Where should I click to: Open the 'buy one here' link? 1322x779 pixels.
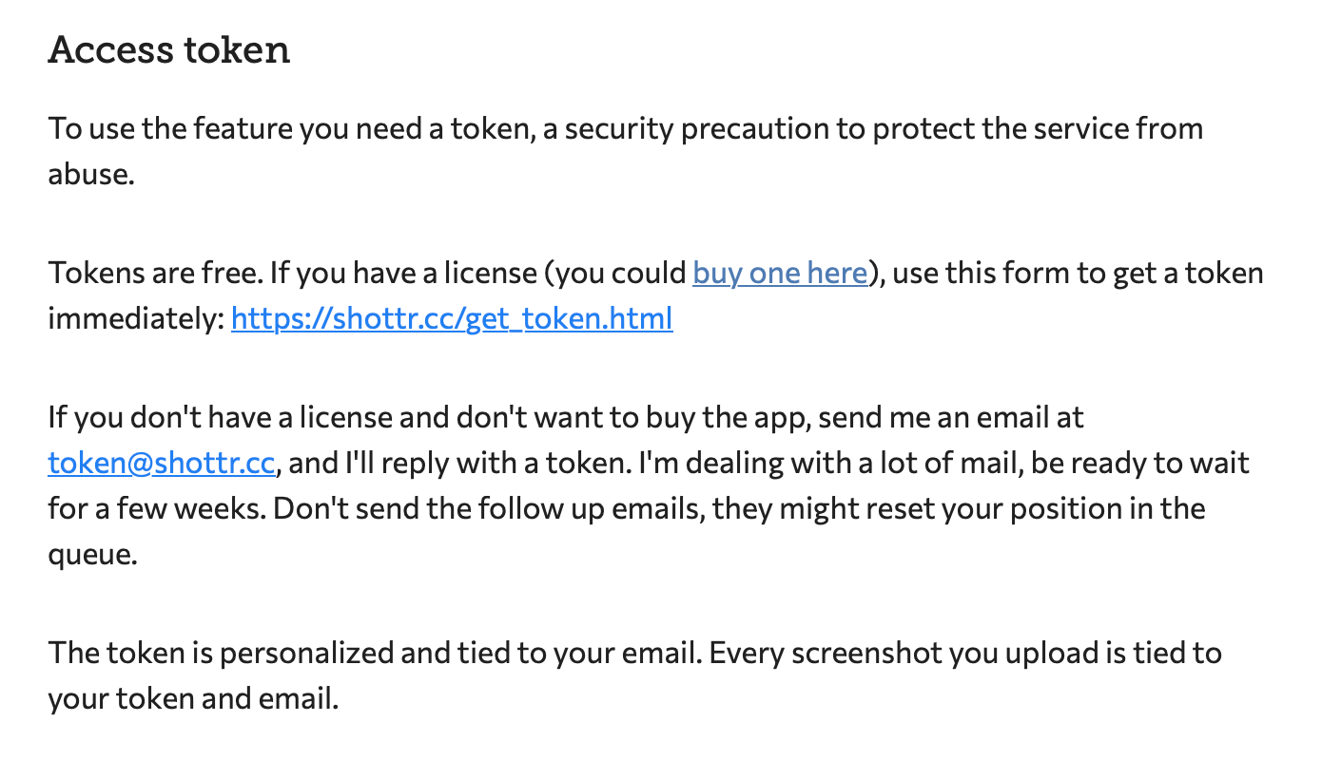pyautogui.click(x=780, y=273)
